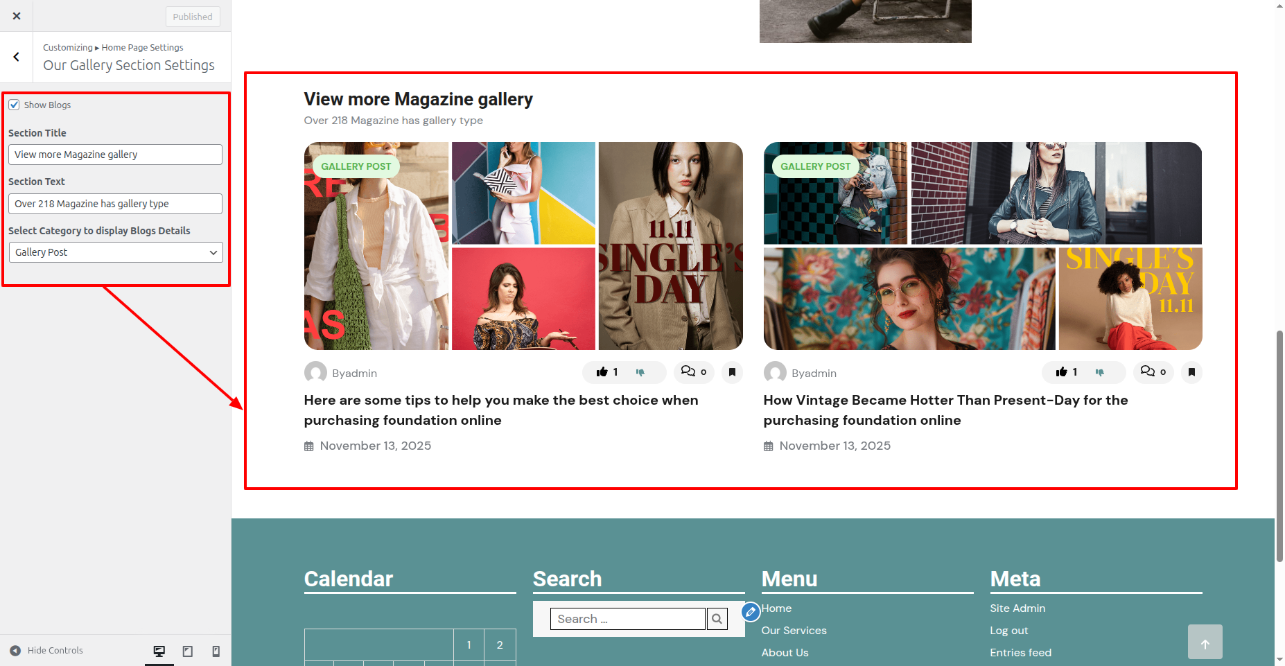Click into the Section Title text field
Viewport: 1285px width, 666px height.
pos(115,155)
